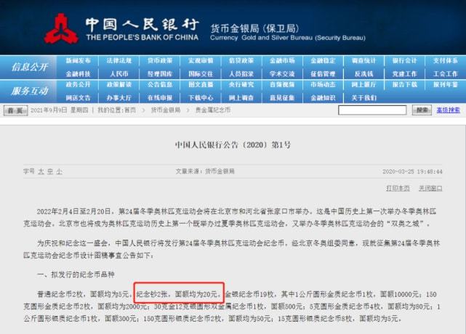Click heading 一、拟发行的纪念币品种
This screenshot has height=334, width=466.
click(76, 274)
